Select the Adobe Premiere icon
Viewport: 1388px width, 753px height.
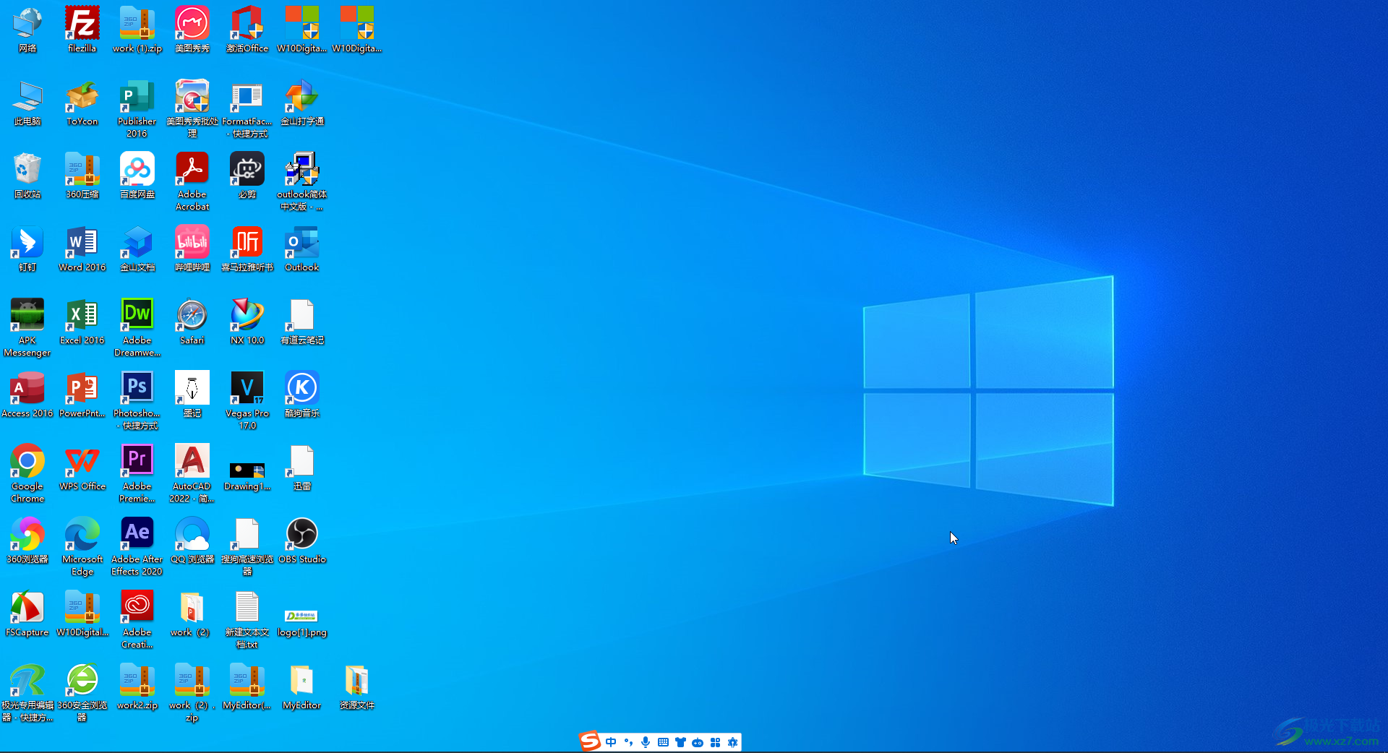pos(137,462)
